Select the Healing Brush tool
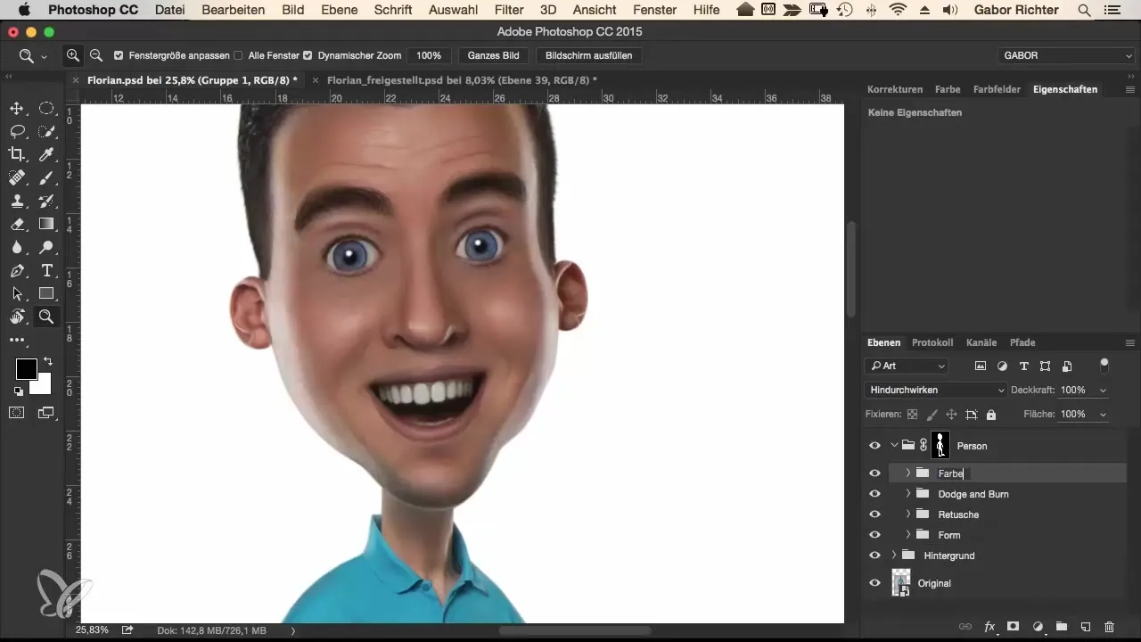 17,177
